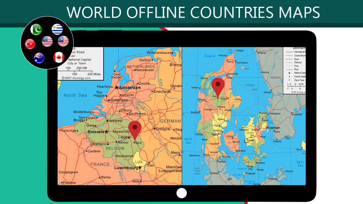The width and height of the screenshot is (363, 204).
Task: Click the Kattegat water label
Action: coord(250,85)
